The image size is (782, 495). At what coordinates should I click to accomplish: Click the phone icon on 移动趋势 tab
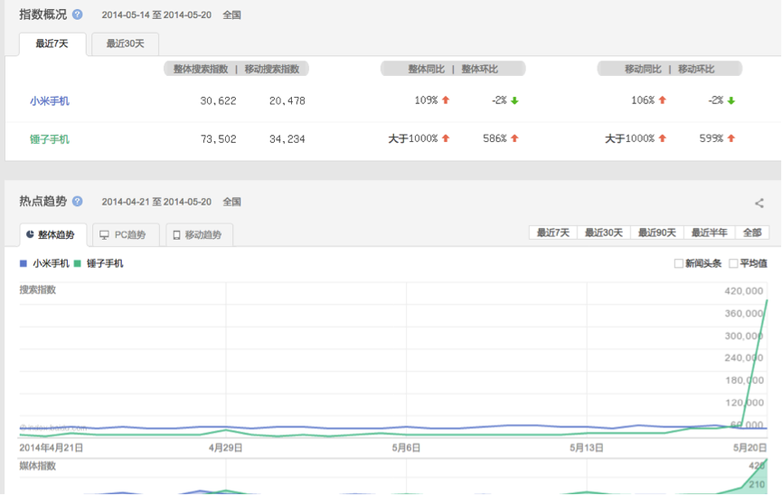(176, 235)
